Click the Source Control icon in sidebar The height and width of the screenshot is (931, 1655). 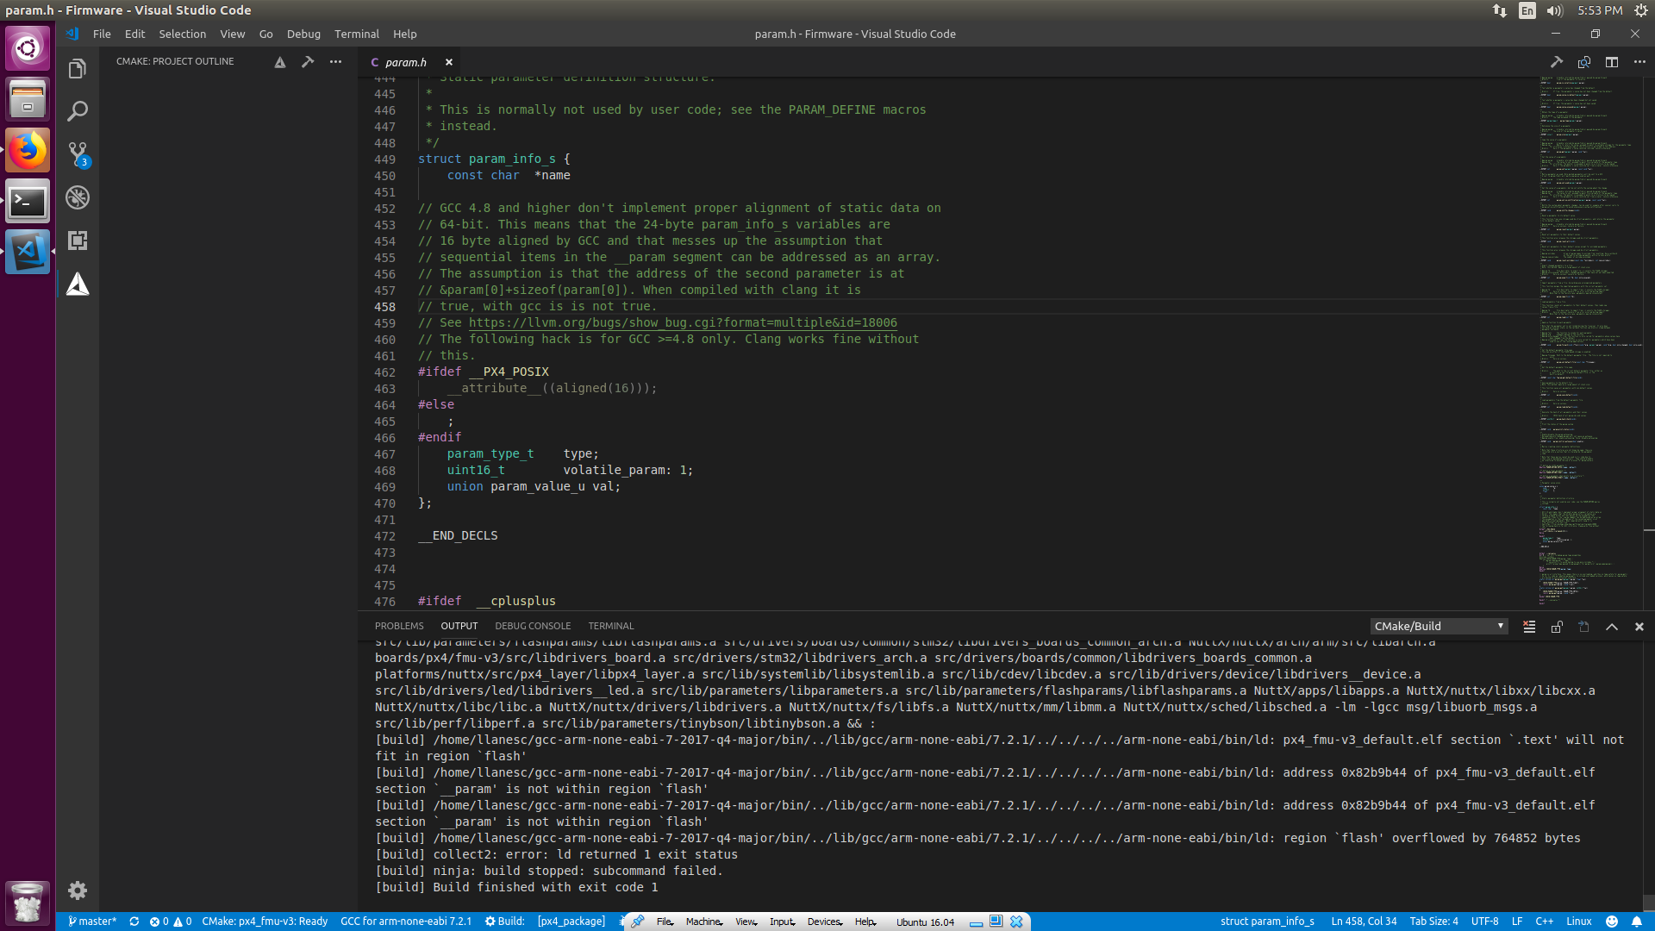78,153
